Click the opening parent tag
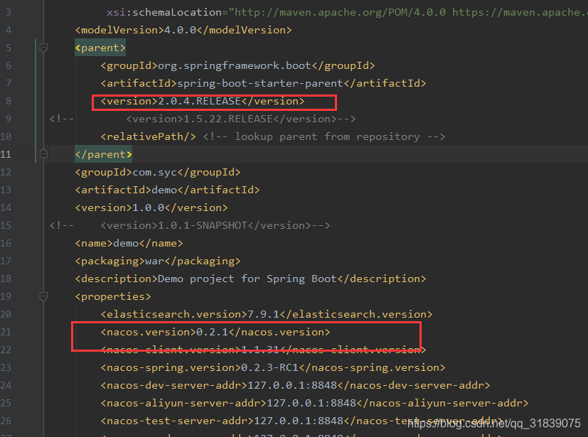This screenshot has height=437, width=588. [x=100, y=48]
